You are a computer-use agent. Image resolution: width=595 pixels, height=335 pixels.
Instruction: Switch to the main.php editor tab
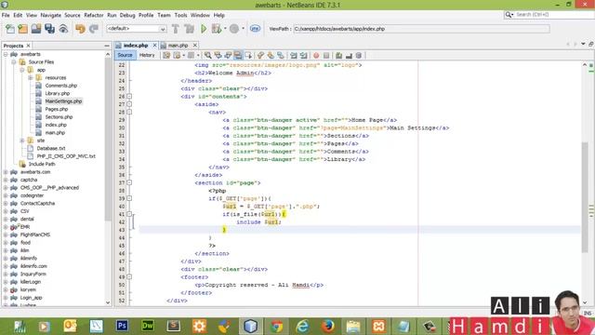coord(178,46)
